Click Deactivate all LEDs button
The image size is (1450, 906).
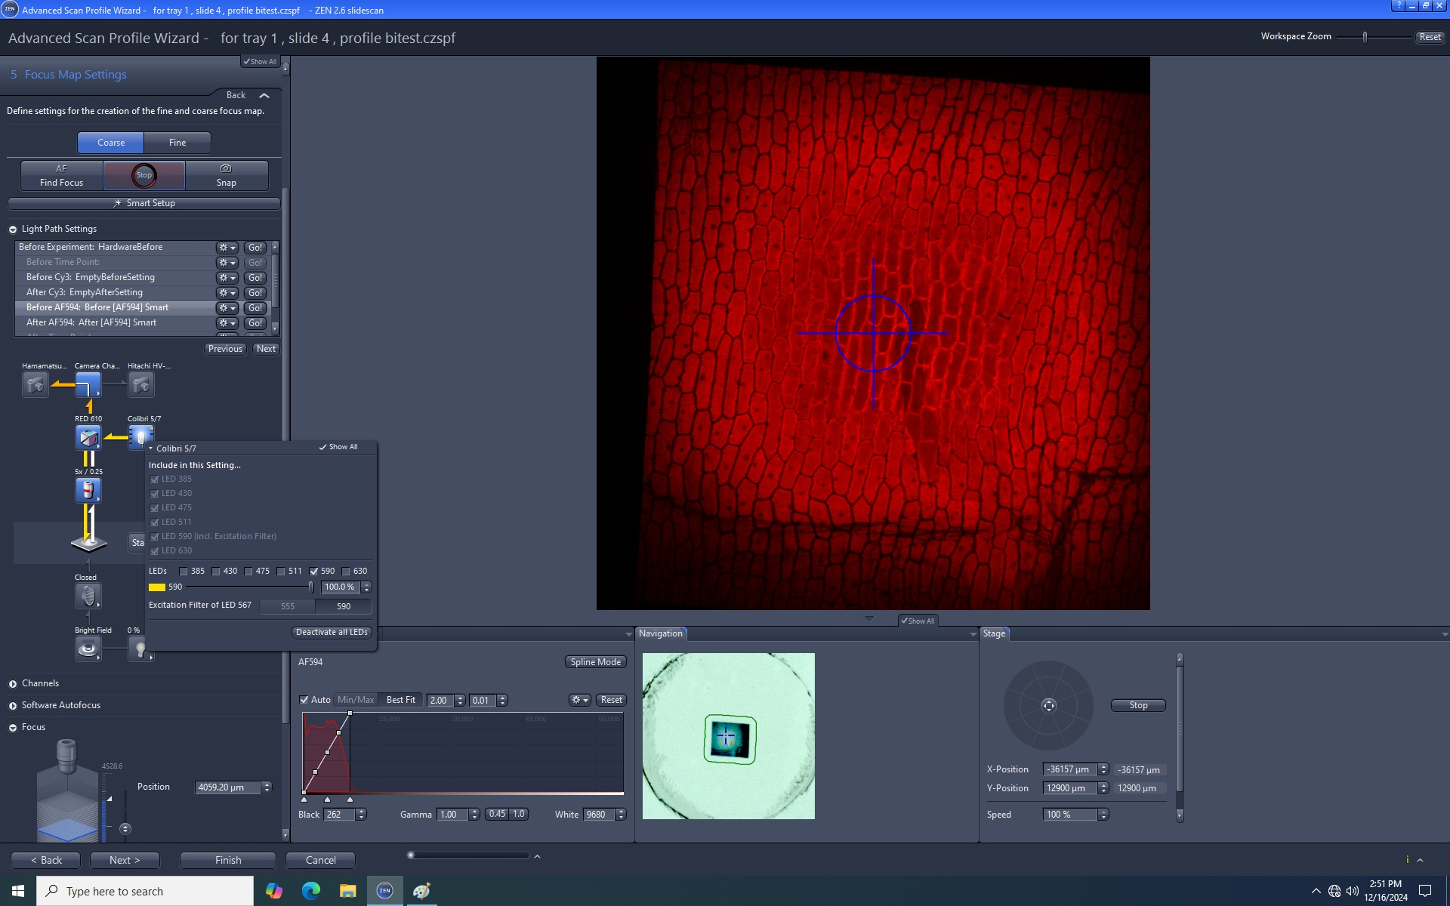click(332, 633)
